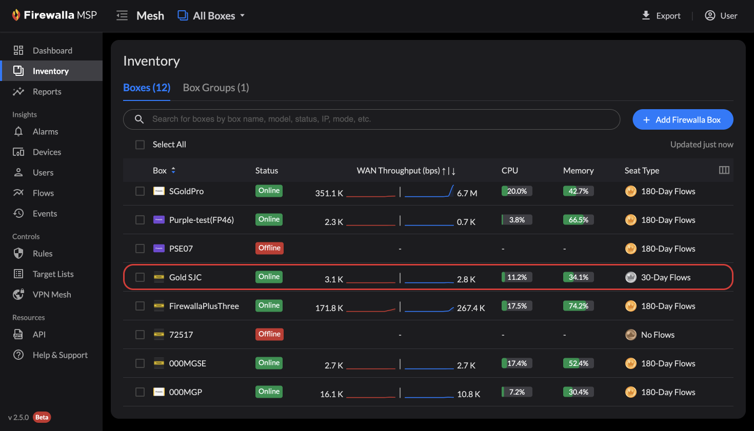Select the 000MGSE row checkbox
Image resolution: width=754 pixels, height=431 pixels.
140,363
